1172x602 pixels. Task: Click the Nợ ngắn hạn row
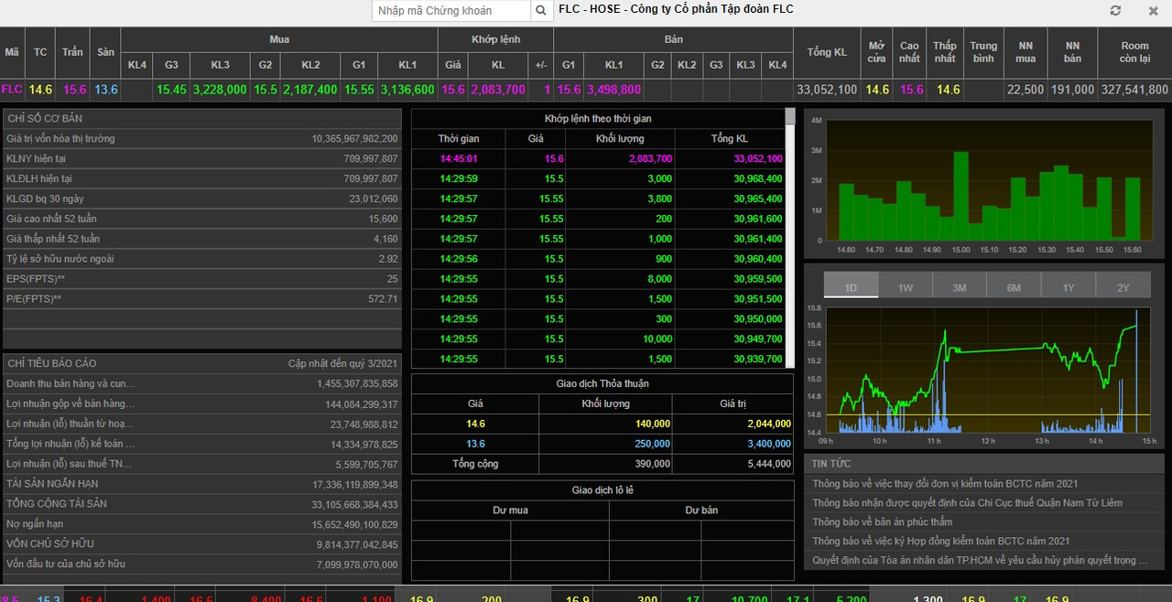tap(201, 523)
